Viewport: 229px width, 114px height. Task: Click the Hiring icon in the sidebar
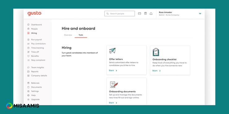click(28, 33)
